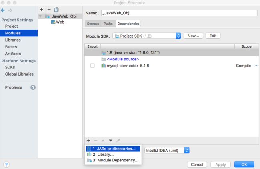Select the 1.8 java version dependency row
Viewport: 260px width, 169px height.
pyautogui.click(x=172, y=52)
